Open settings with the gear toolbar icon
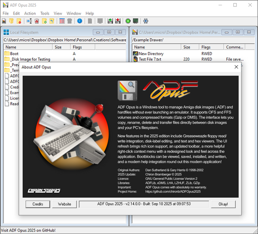The height and width of the screenshot is (234, 258). (x=146, y=21)
